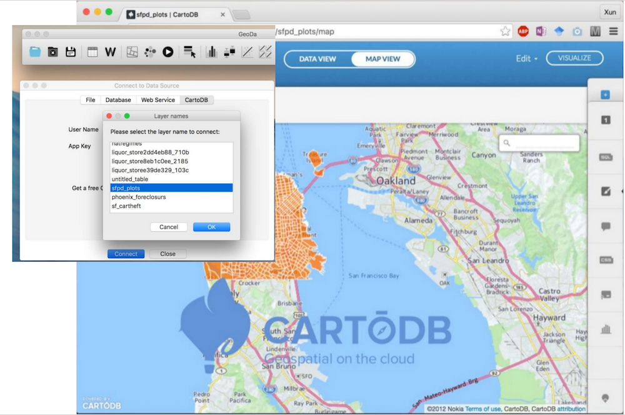Open the box plot icon in GeoDa

(229, 52)
